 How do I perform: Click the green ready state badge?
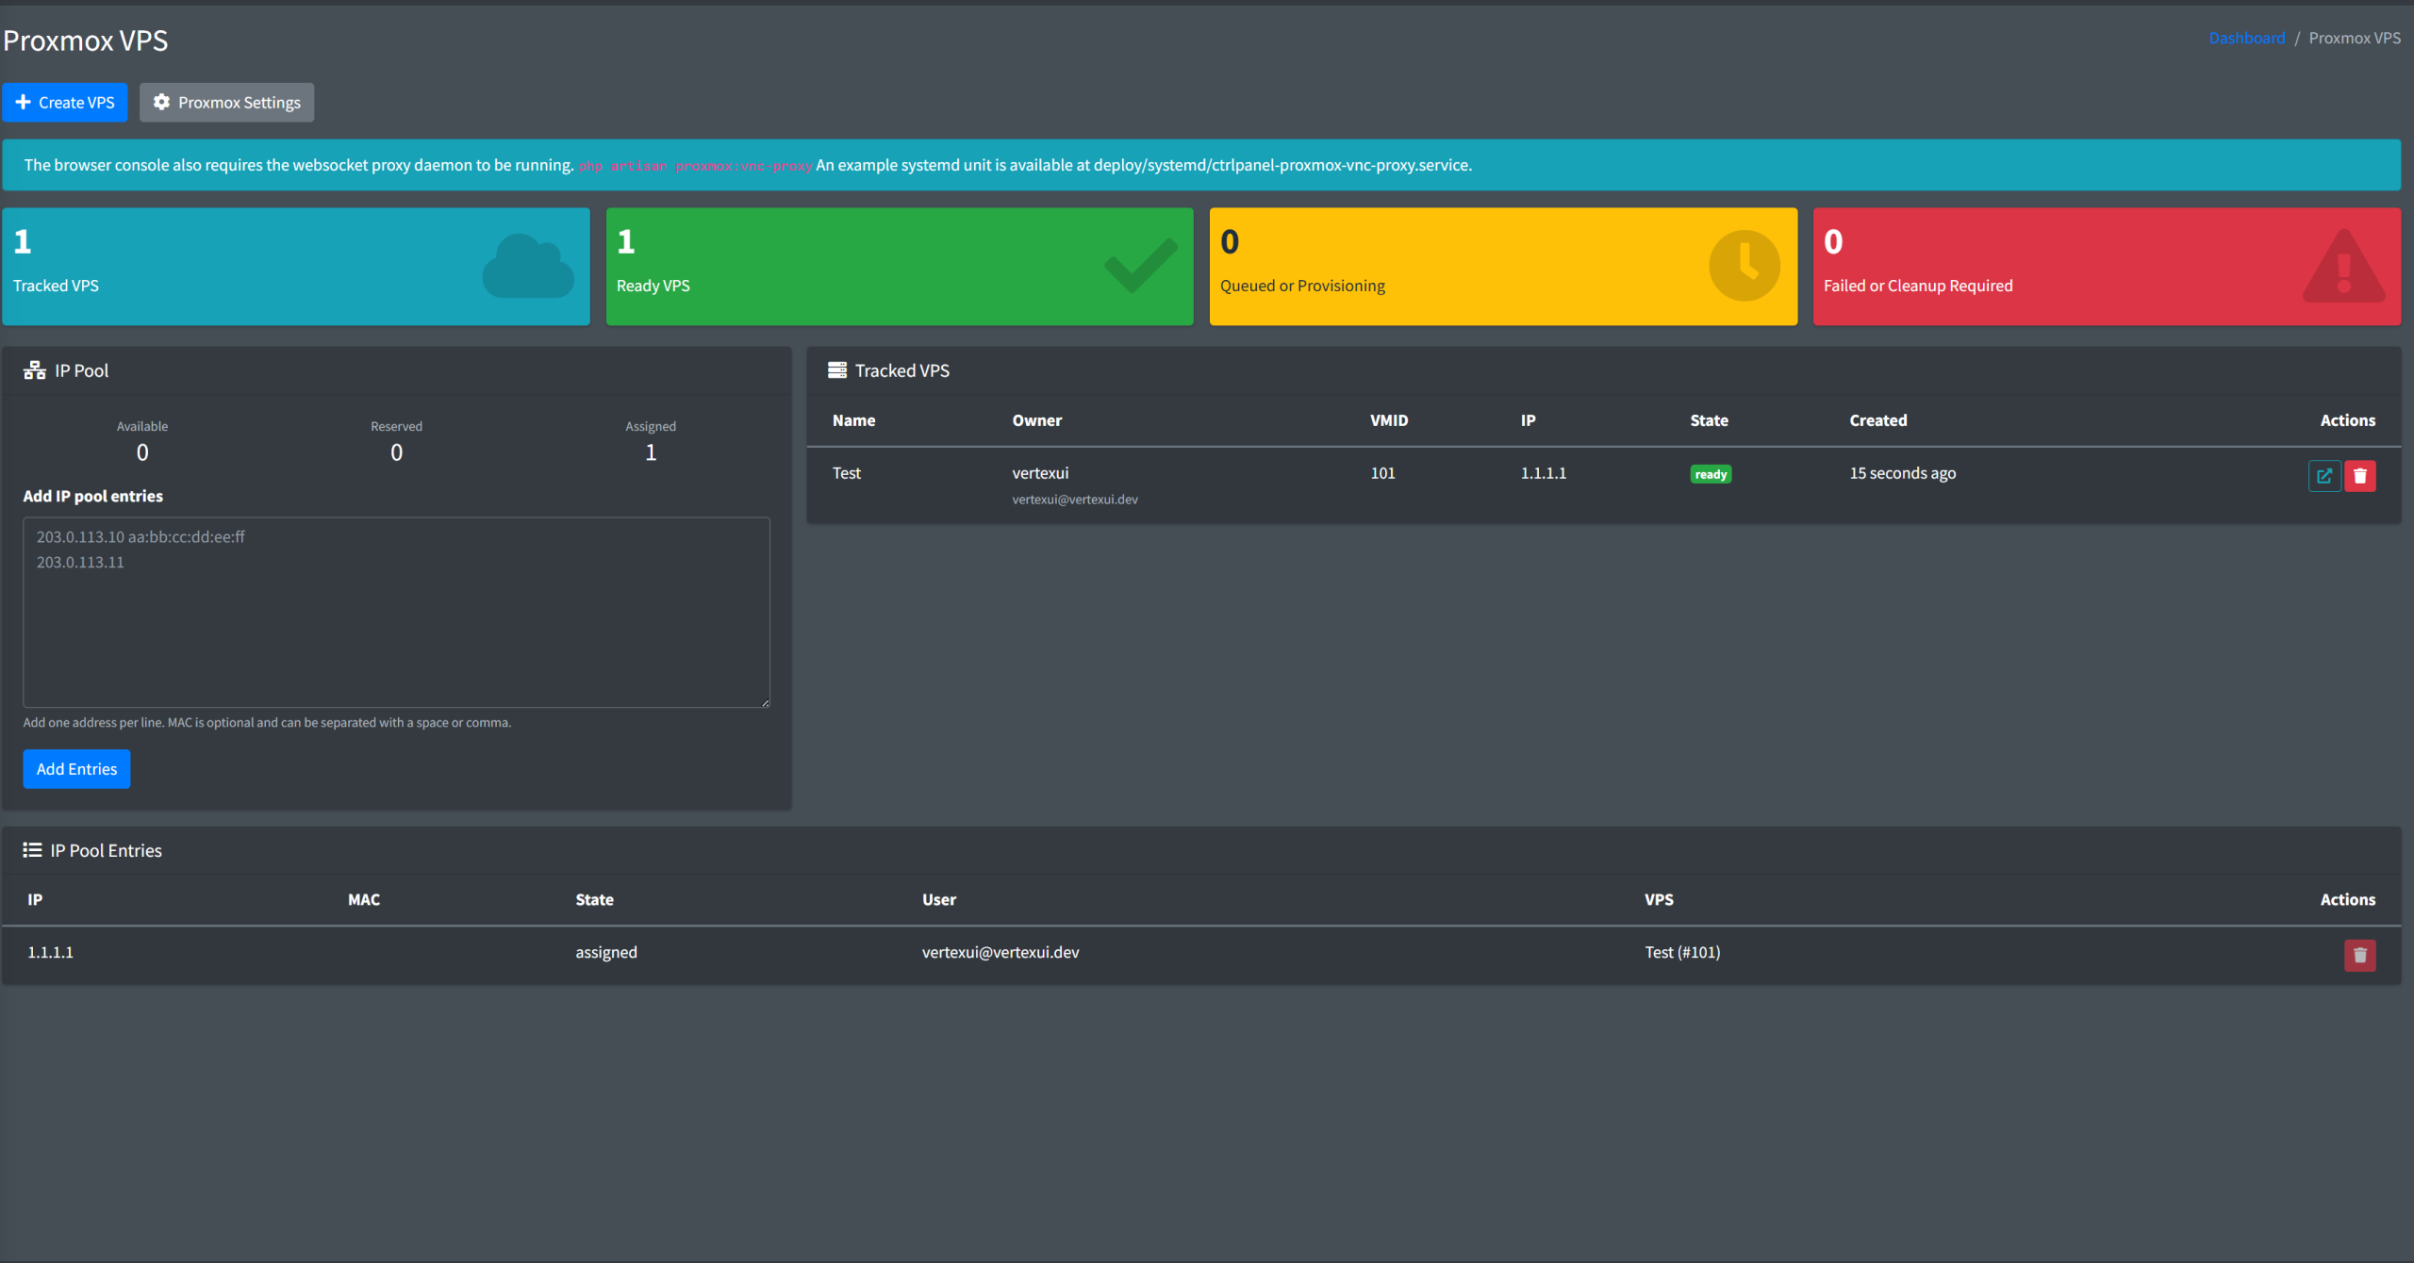1710,474
